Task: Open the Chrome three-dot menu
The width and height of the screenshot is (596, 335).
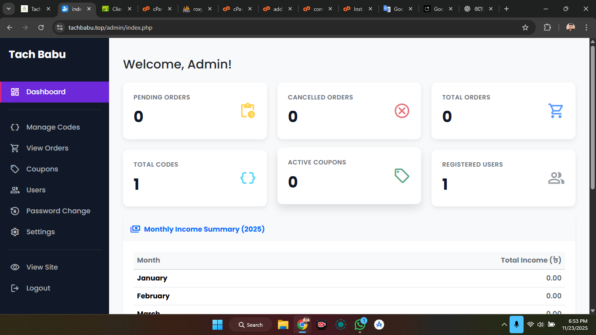Action: (586, 27)
